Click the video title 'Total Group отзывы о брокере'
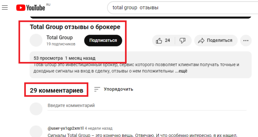The height and width of the screenshot is (137, 258). pos(75,27)
